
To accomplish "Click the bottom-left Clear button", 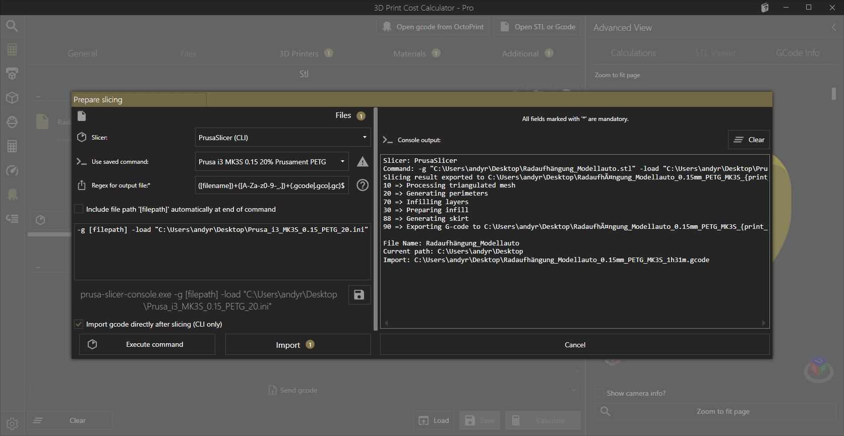I will [70, 420].
